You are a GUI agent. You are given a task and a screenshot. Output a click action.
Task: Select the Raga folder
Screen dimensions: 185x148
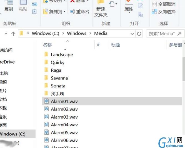(56, 70)
